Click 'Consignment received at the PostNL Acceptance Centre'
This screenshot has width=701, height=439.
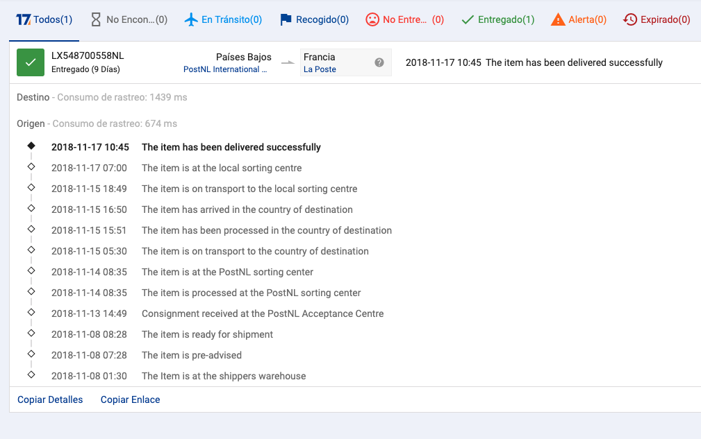click(x=263, y=313)
